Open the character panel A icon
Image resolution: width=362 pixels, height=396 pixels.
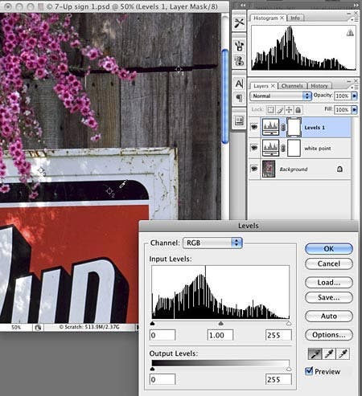pos(239,84)
